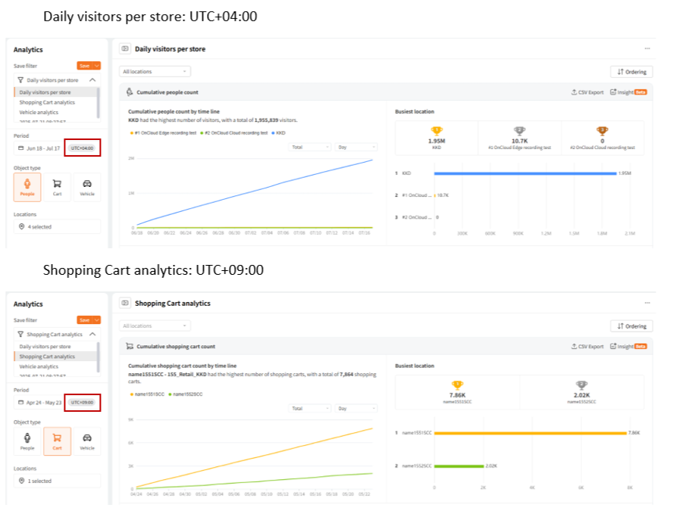Open Insight Beta in Cumulative people count
686x520 pixels.
click(628, 92)
